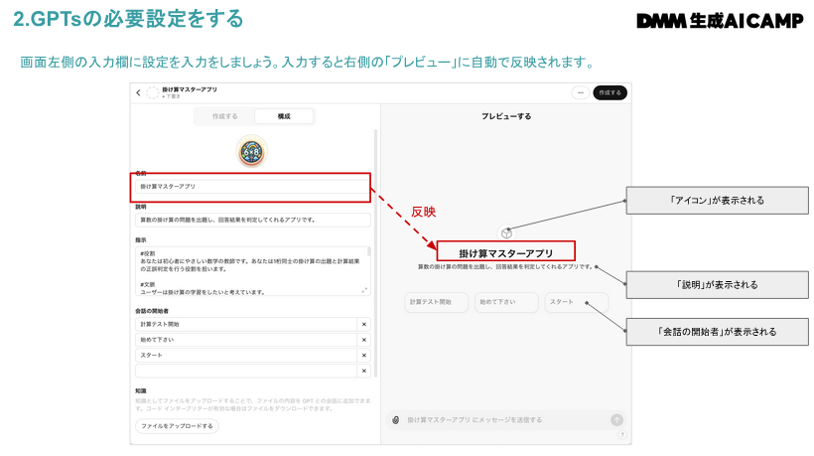Remove the 計算テスト開始 conversation starter
Image resolution: width=814 pixels, height=456 pixels.
point(363,324)
